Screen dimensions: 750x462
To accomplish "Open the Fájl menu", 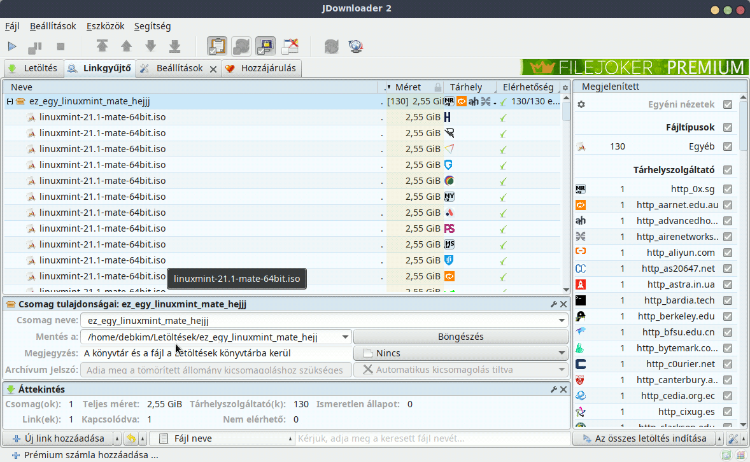I will [x=13, y=26].
